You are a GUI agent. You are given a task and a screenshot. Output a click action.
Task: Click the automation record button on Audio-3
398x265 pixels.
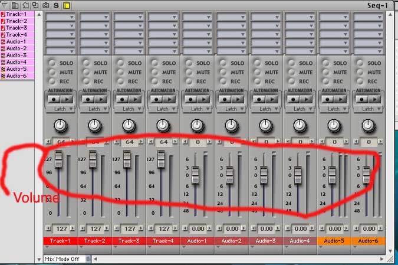pyautogui.click(x=259, y=100)
